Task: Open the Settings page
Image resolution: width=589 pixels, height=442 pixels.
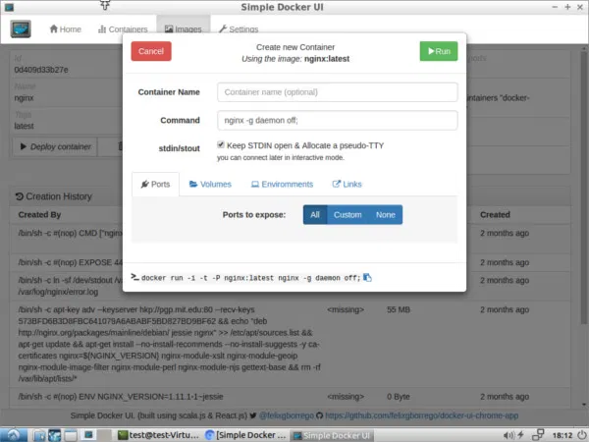Action: (x=239, y=28)
